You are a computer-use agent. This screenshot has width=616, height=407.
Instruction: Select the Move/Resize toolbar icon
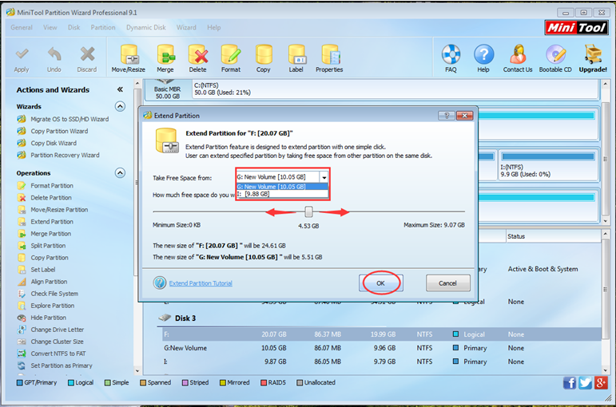129,54
